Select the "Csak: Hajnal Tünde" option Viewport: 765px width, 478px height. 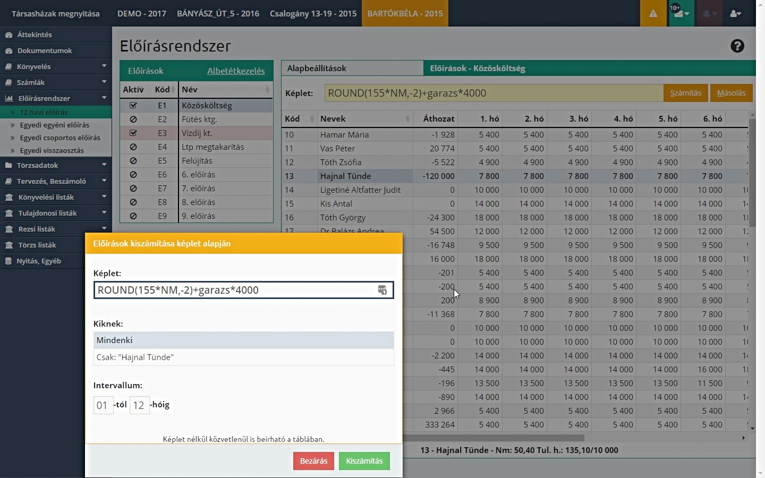tap(243, 357)
